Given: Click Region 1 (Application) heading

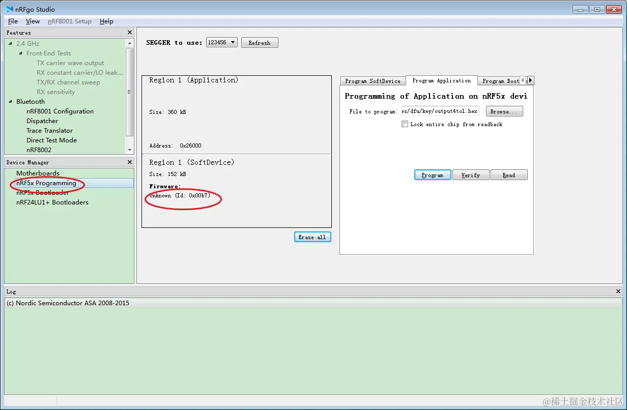Looking at the screenshot, I should pyautogui.click(x=194, y=80).
